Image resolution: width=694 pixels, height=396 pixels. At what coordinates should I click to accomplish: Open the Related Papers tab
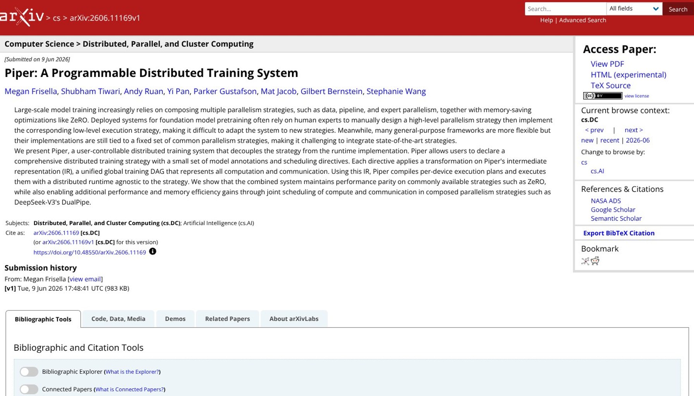pyautogui.click(x=227, y=319)
